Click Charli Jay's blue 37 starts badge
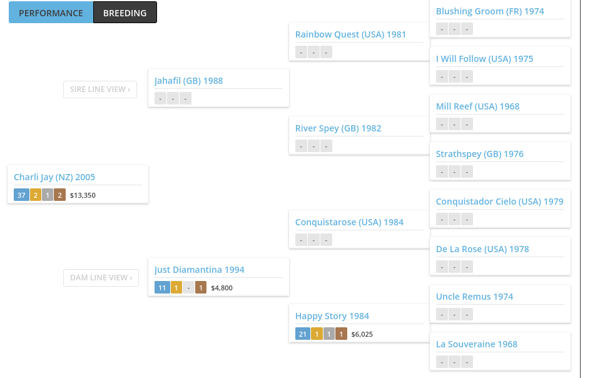 point(21,195)
